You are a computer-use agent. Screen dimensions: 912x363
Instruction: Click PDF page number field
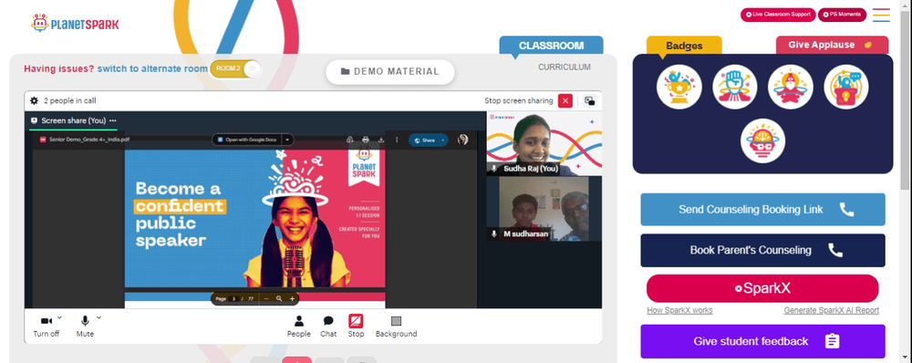(234, 298)
